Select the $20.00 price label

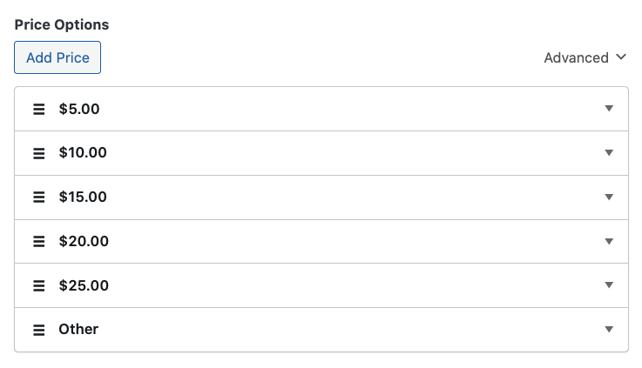[x=84, y=241]
